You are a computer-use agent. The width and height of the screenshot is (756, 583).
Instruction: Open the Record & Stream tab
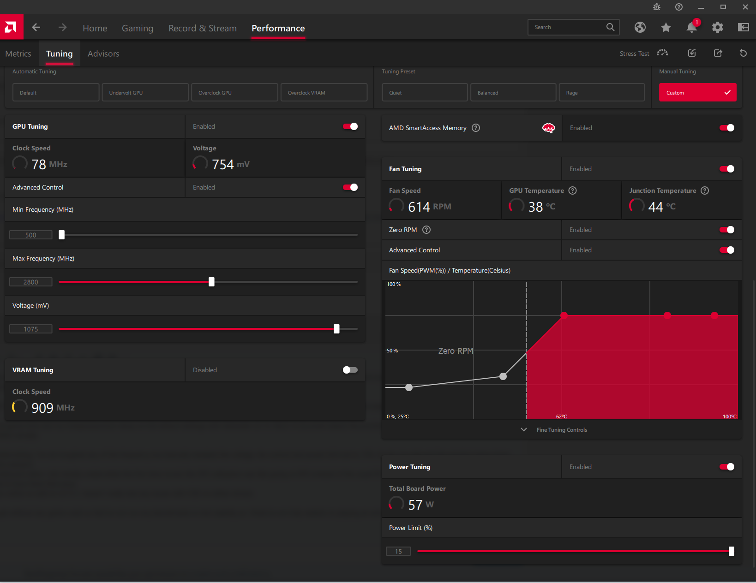pos(203,28)
